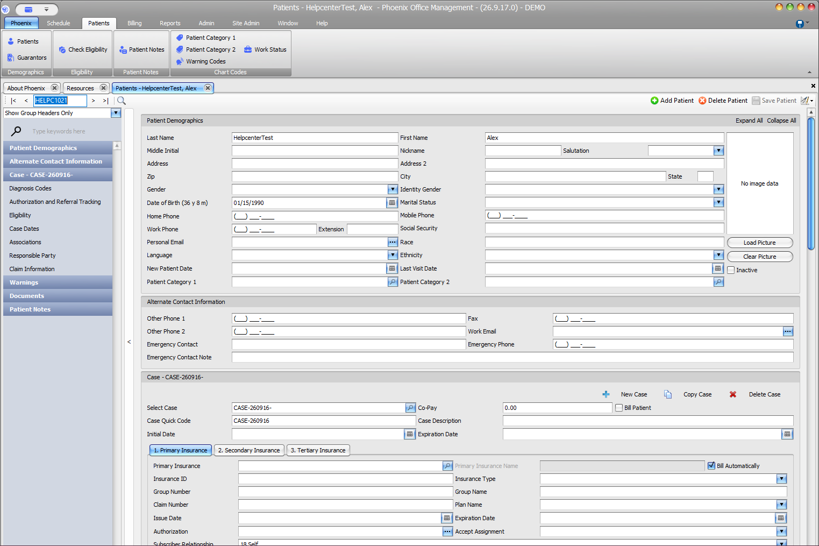The image size is (819, 546).
Task: Uncheck the Bill Automatically checkbox
Action: [711, 466]
